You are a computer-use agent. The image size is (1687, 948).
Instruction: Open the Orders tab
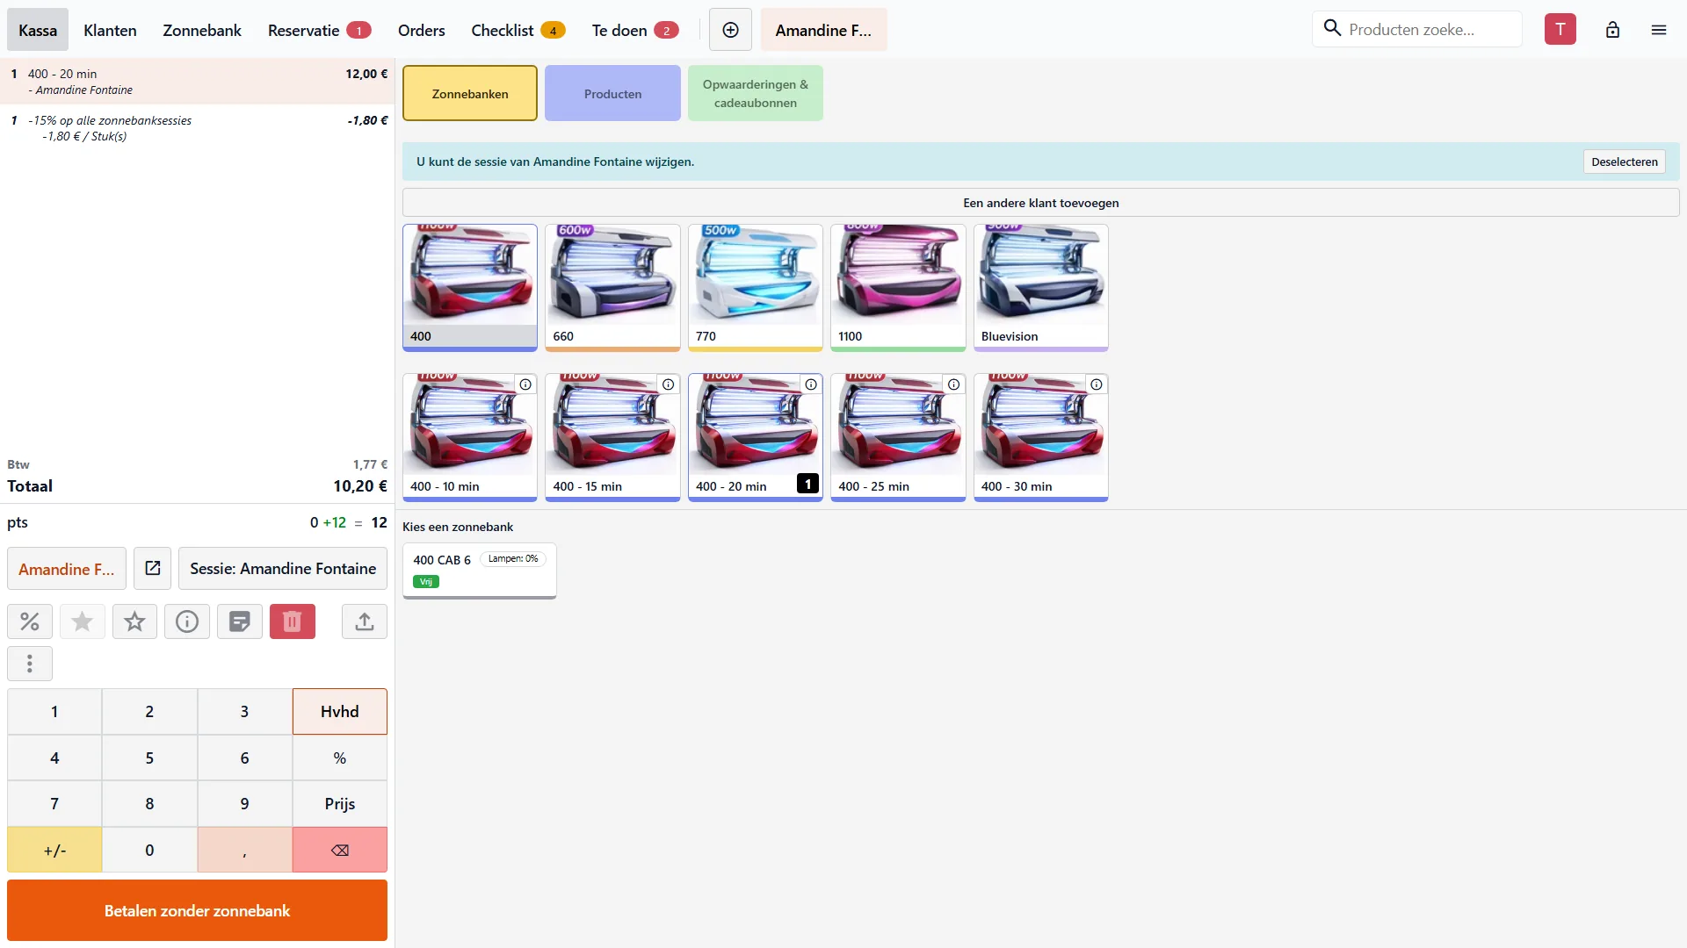(422, 30)
